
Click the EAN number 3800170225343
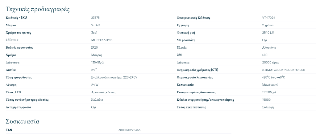coord(129,130)
